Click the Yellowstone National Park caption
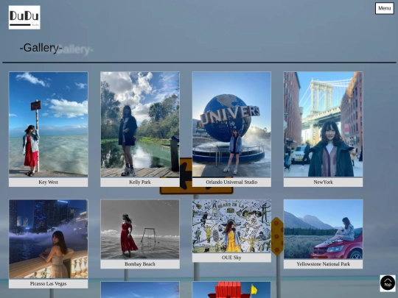This screenshot has height=298, width=398. click(323, 264)
